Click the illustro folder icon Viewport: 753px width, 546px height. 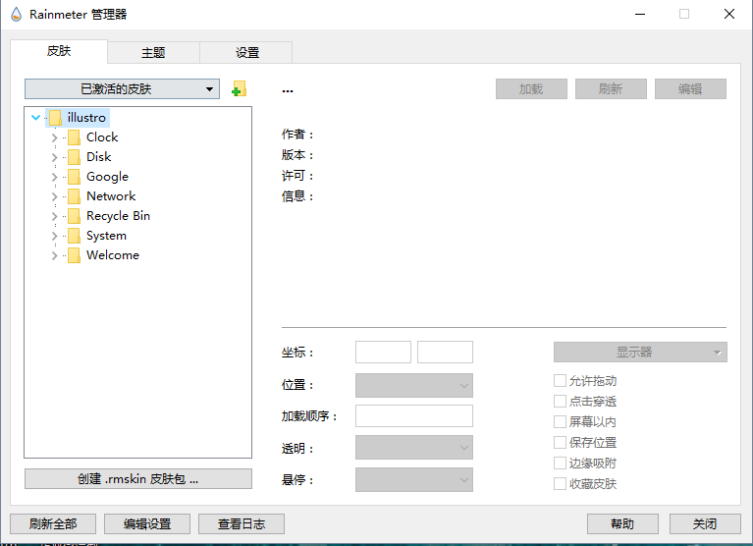55,118
